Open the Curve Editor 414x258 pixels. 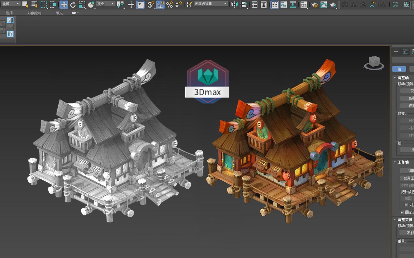click(x=284, y=4)
